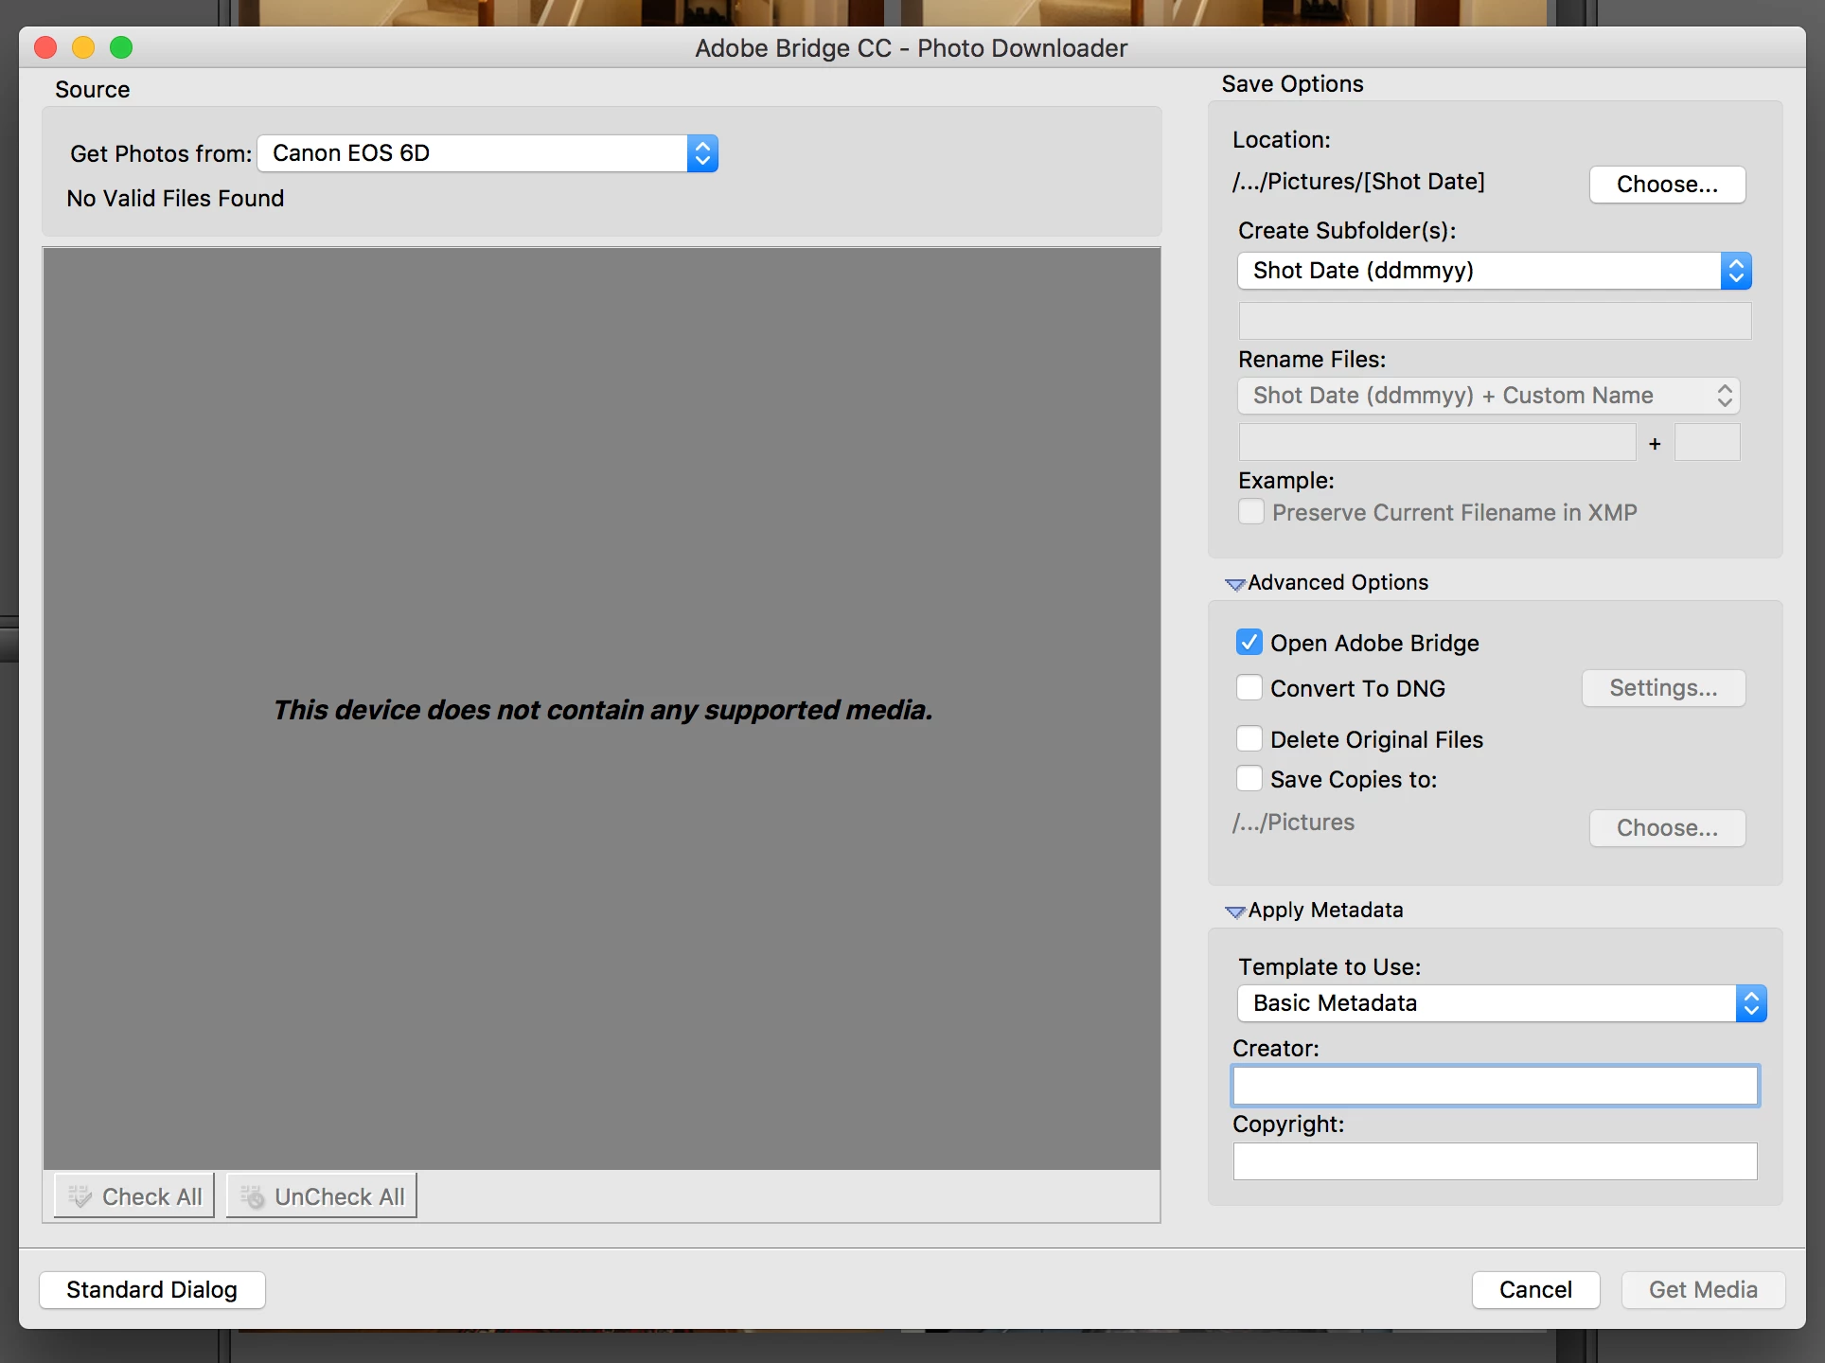Open the Rename Files dropdown

[x=1488, y=396]
